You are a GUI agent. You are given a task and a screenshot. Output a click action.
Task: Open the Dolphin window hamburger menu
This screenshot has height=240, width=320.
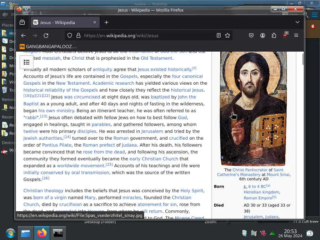(314, 15)
